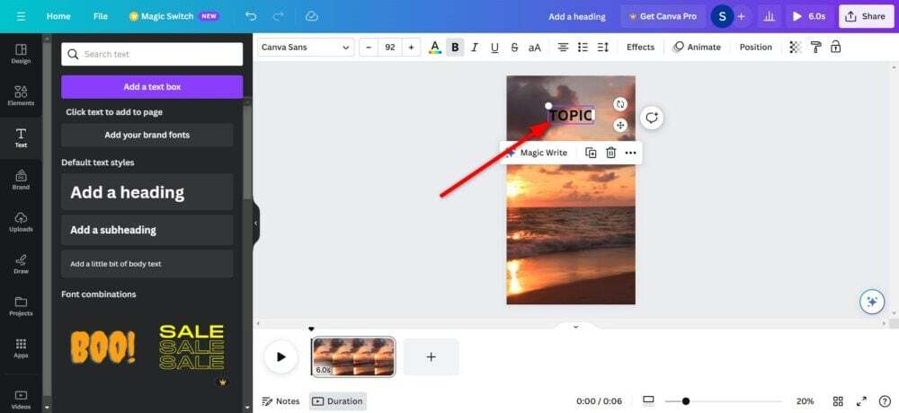Toggle bulleted list formatting

point(583,48)
